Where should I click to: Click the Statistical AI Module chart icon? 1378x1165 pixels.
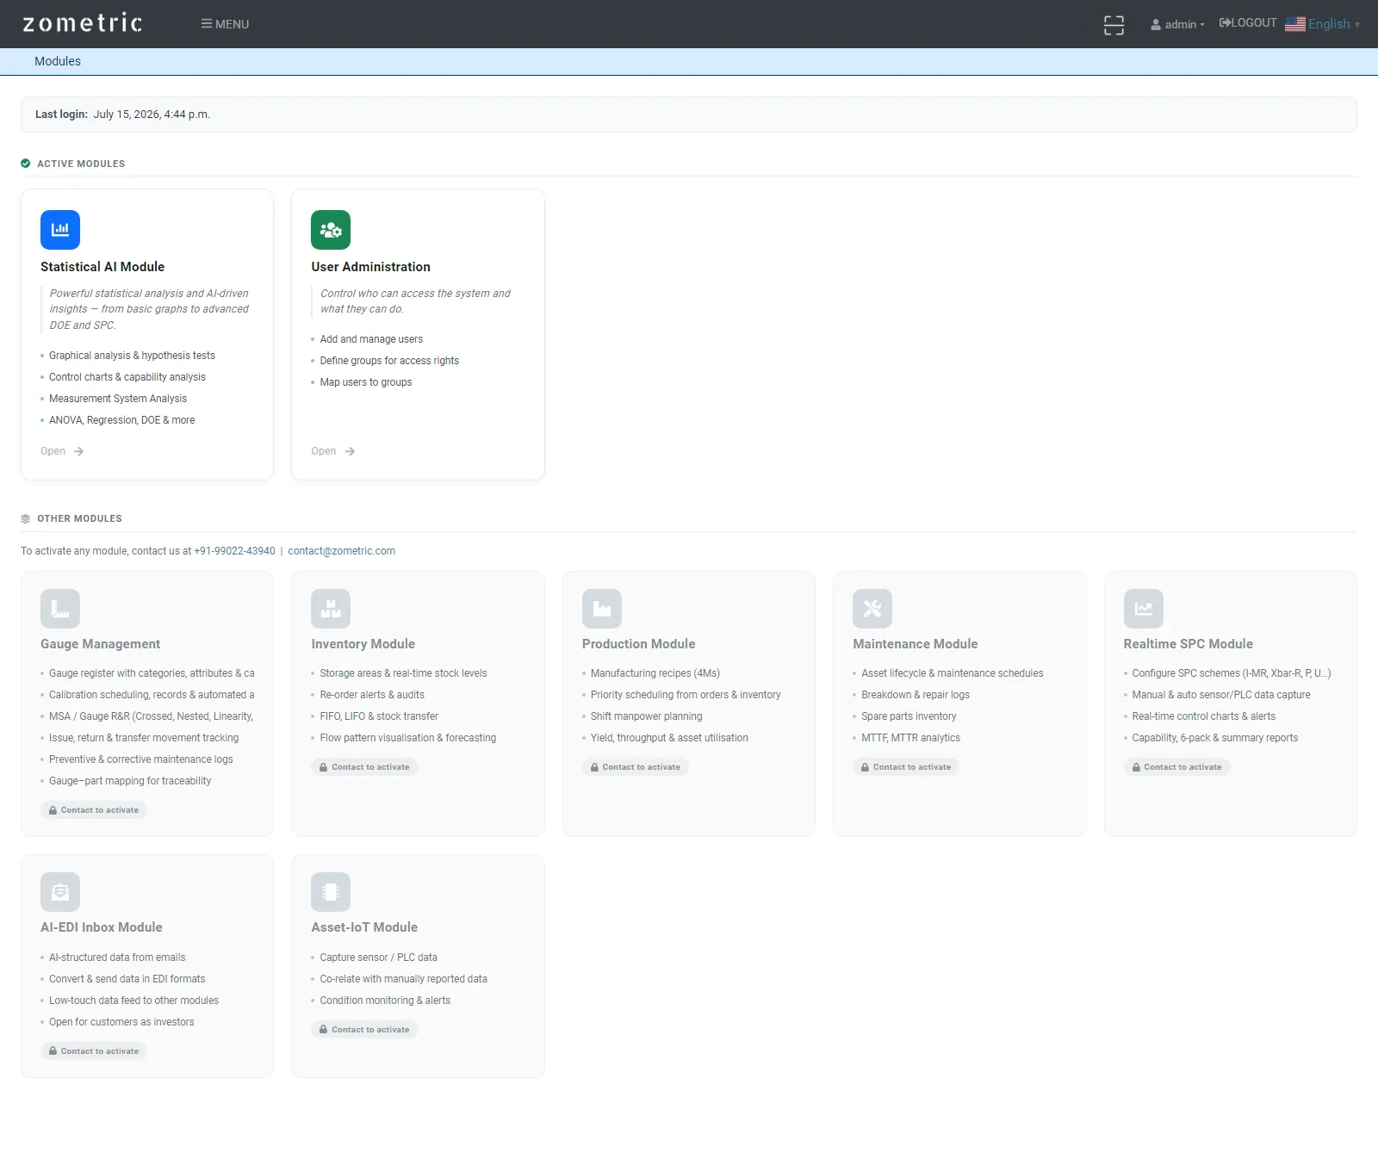[x=60, y=230]
